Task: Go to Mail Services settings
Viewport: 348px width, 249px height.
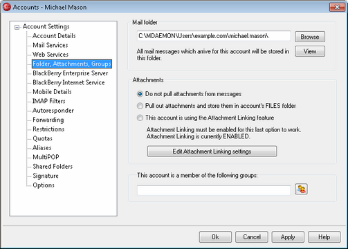Action: pyautogui.click(x=51, y=45)
